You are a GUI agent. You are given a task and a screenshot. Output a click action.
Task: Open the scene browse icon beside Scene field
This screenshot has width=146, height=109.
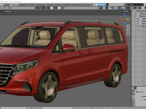click(x=126, y=5)
